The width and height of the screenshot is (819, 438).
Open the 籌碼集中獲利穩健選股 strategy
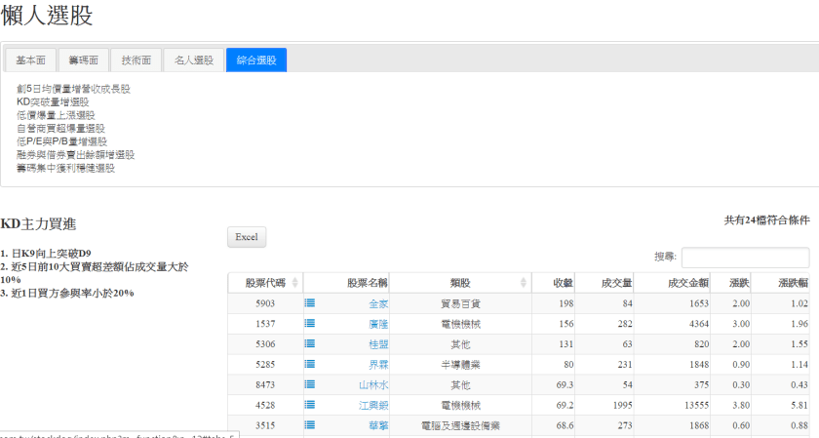(65, 168)
